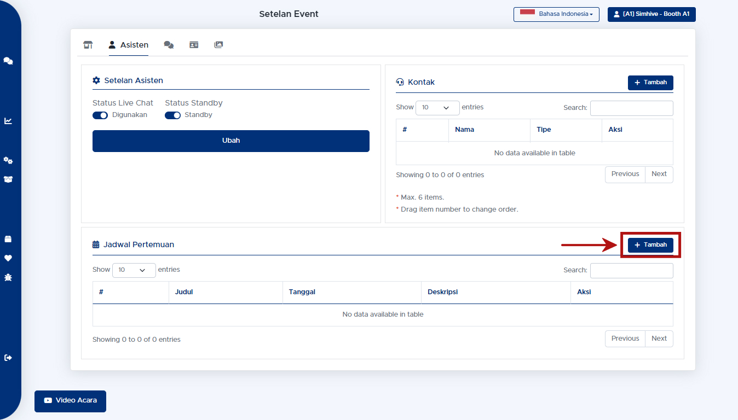Open the chat icon in the left sidebar
The height and width of the screenshot is (420, 738).
(8, 61)
